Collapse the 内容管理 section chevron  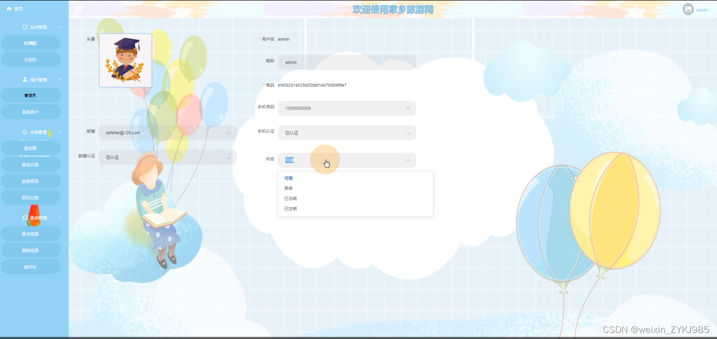pos(59,132)
